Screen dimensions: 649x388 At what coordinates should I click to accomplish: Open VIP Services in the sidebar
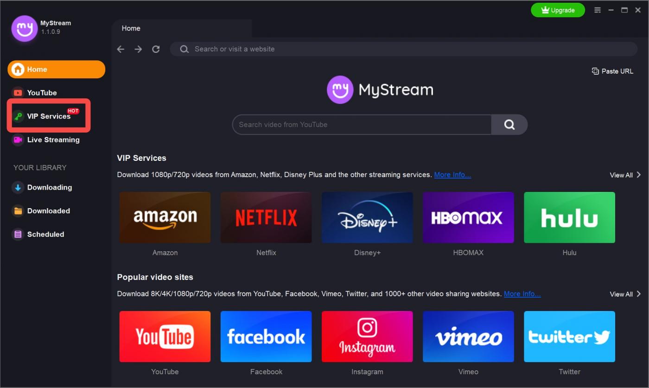click(48, 116)
